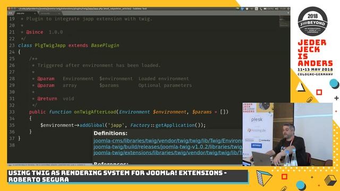Open the cat-shaped tray indicator icon
Screen dimensions: 340x191
pyautogui.click(x=247, y=8)
